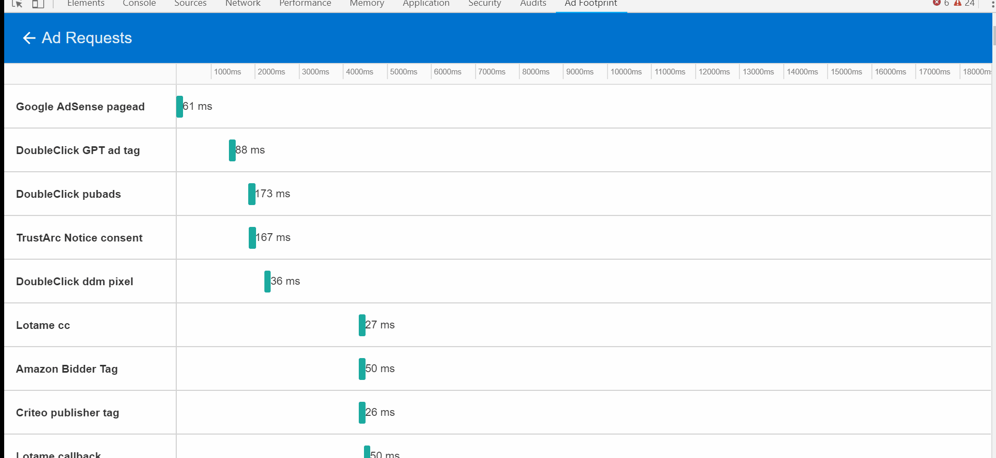
Task: Select the inspect element cursor icon
Action: (x=17, y=4)
